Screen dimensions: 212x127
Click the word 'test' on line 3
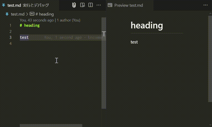pyautogui.click(x=24, y=37)
